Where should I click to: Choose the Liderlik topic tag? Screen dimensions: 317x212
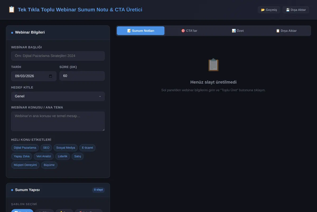click(63, 157)
